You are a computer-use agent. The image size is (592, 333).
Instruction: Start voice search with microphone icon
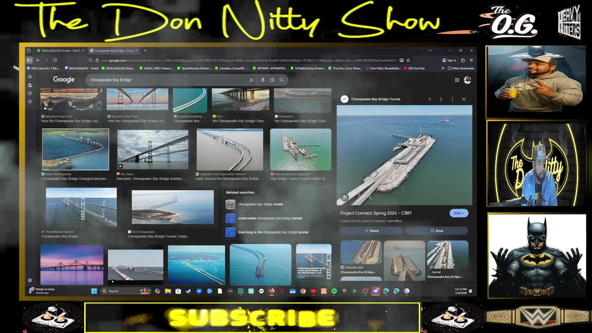click(x=263, y=80)
